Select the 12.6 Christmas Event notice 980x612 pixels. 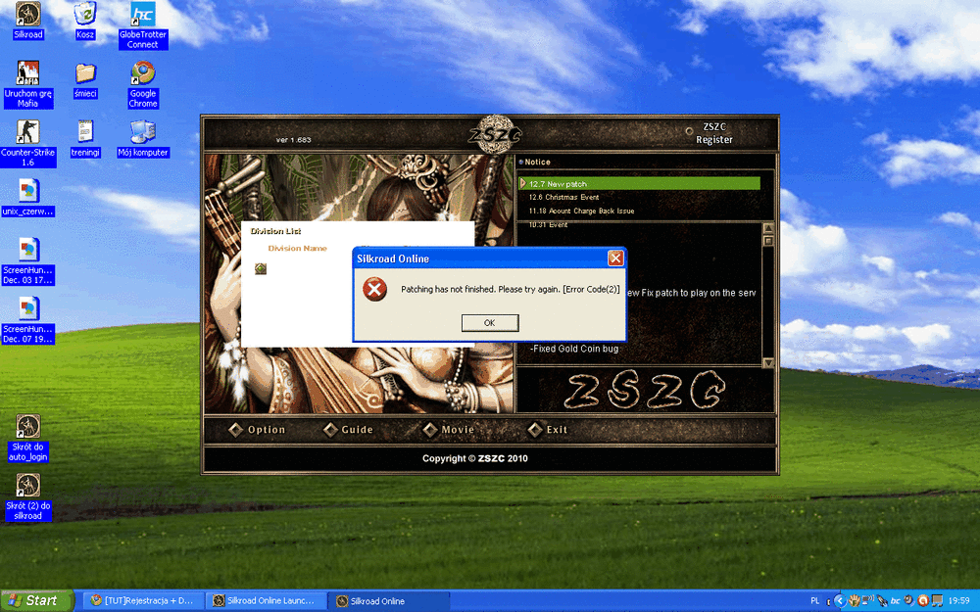(x=563, y=198)
